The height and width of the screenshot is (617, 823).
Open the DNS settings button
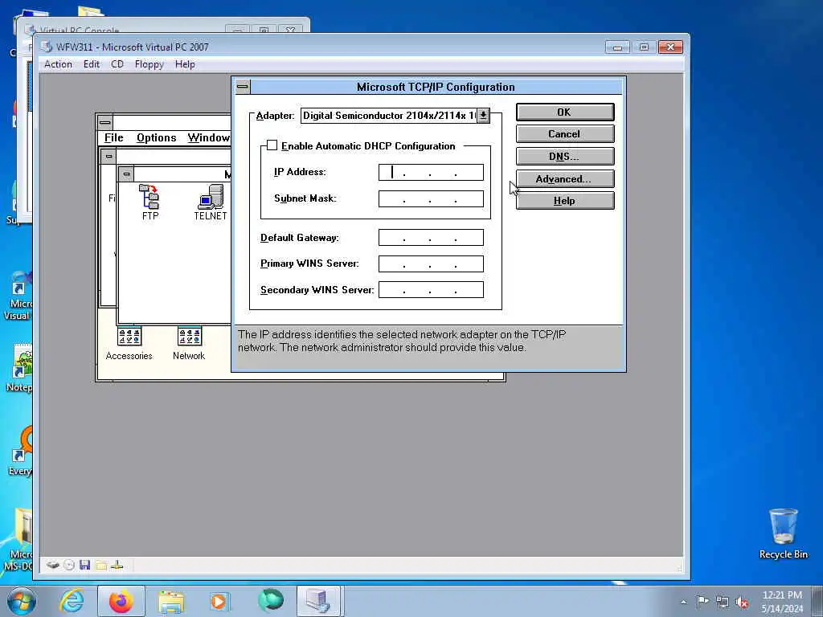[x=565, y=157]
